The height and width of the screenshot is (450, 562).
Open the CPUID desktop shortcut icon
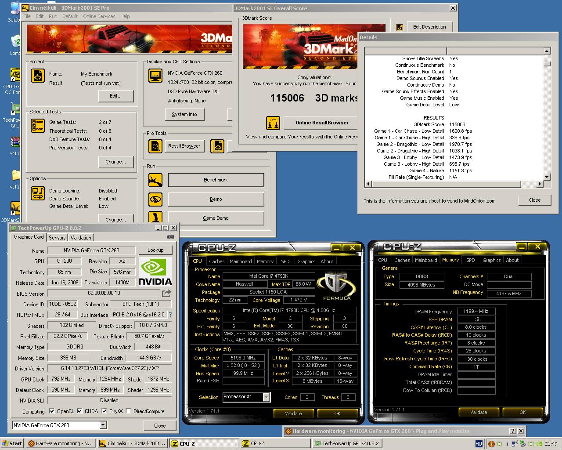[14, 75]
